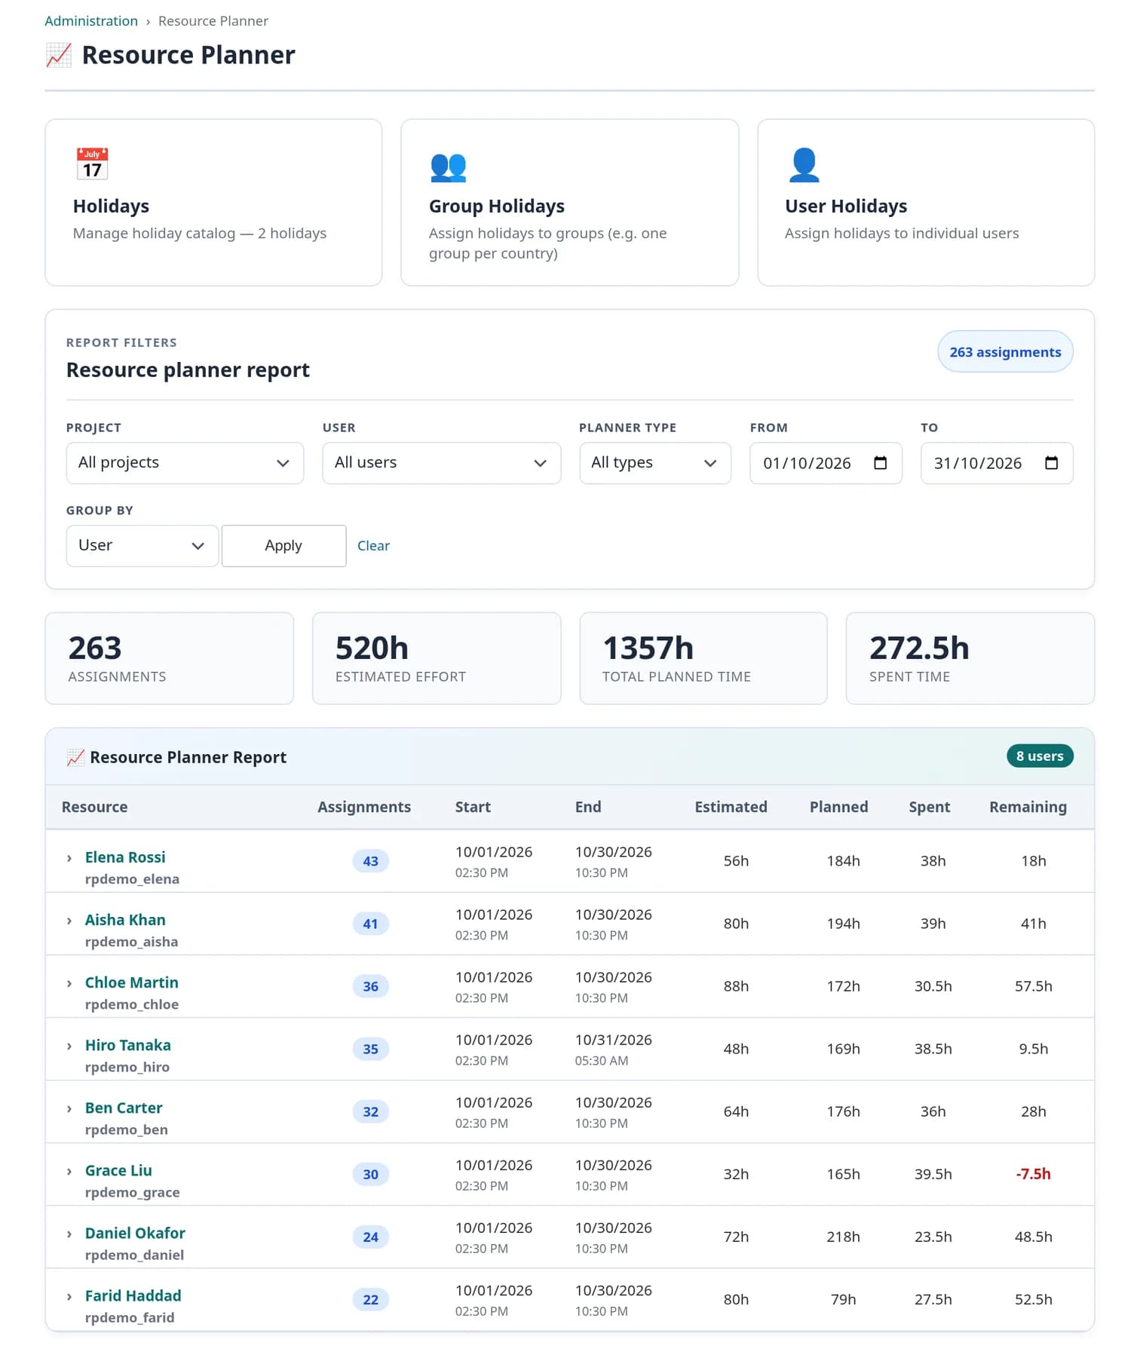Click the To date field 31/10/2026
Image resolution: width=1131 pixels, height=1361 pixels.
click(x=997, y=463)
